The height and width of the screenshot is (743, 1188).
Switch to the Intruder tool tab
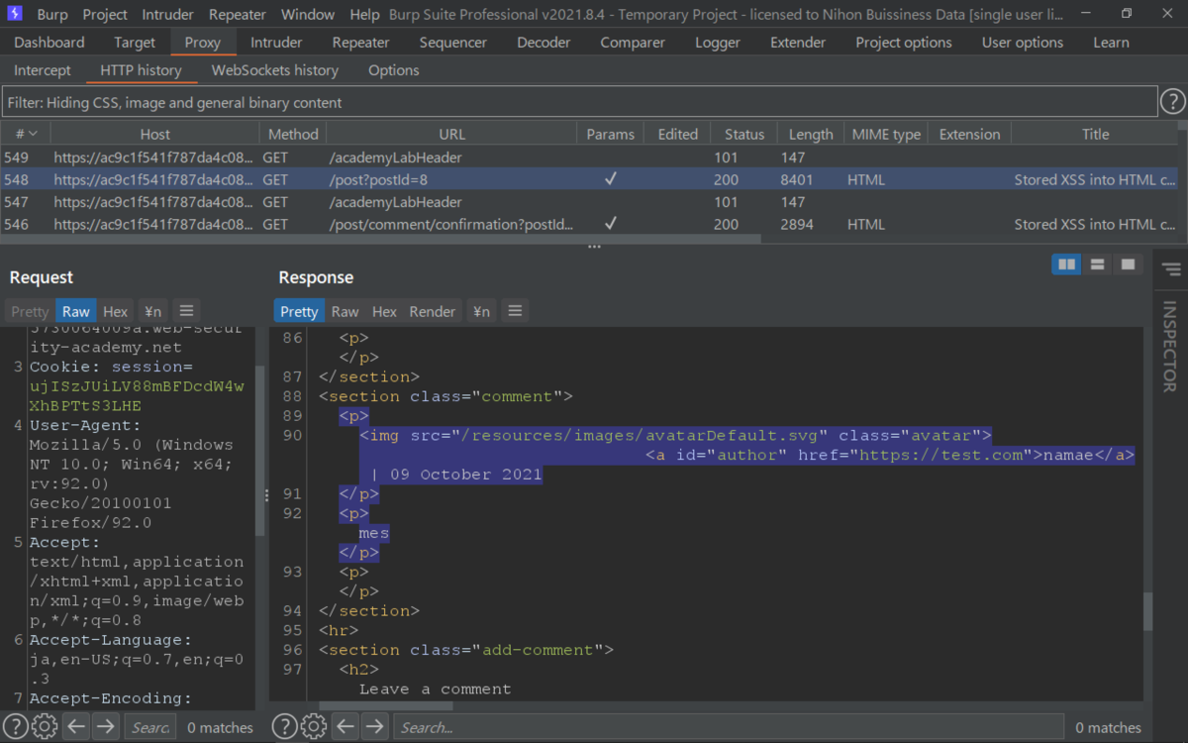[x=276, y=43]
